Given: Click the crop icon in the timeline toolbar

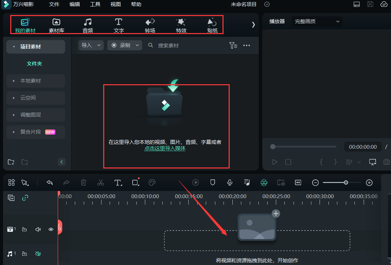Looking at the screenshot, I should [135, 182].
